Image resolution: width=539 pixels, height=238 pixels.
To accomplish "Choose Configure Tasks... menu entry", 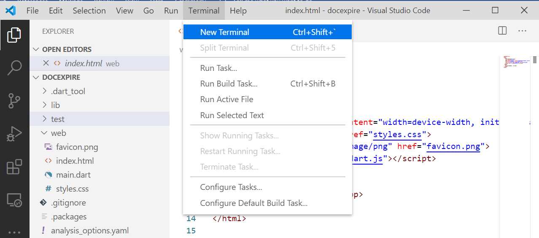I will (x=267, y=187).
